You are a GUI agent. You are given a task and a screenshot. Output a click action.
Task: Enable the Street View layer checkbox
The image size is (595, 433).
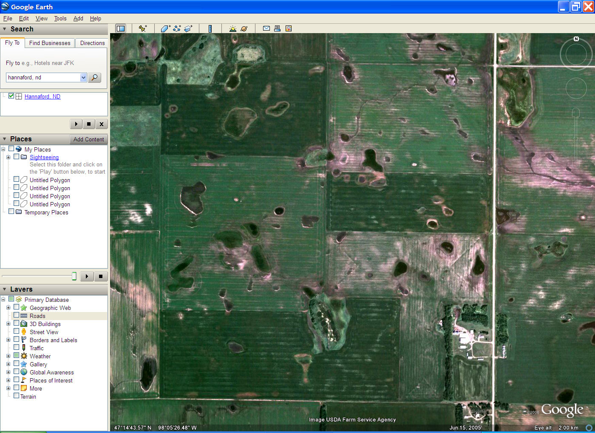click(17, 332)
